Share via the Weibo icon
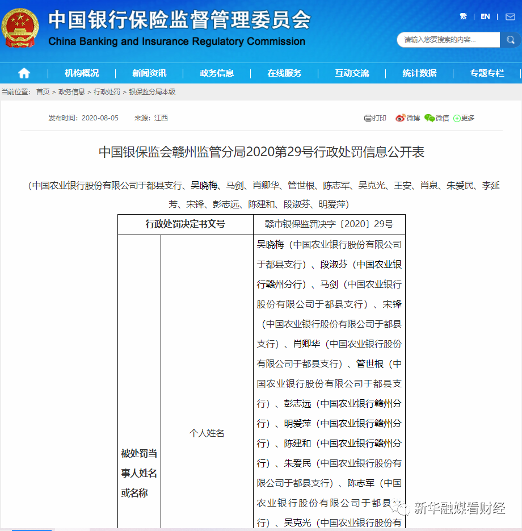Image resolution: width=522 pixels, height=531 pixels. coord(400,118)
